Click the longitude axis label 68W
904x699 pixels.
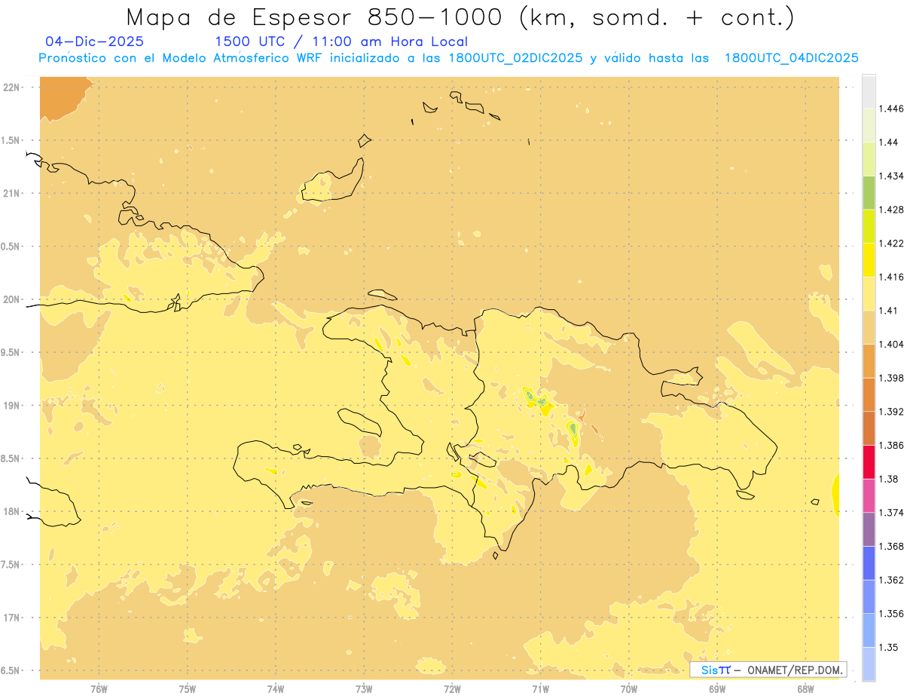tap(805, 688)
